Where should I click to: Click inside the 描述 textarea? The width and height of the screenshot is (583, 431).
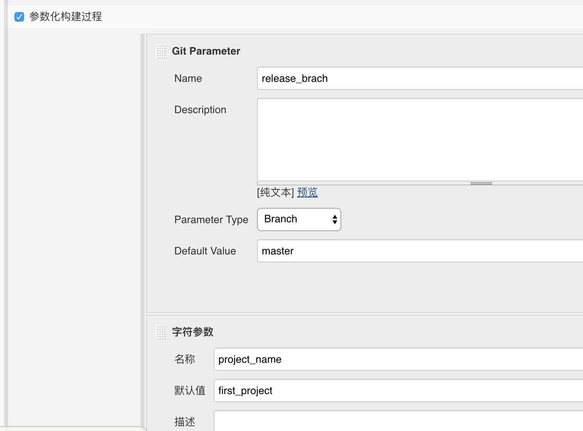pos(398,421)
